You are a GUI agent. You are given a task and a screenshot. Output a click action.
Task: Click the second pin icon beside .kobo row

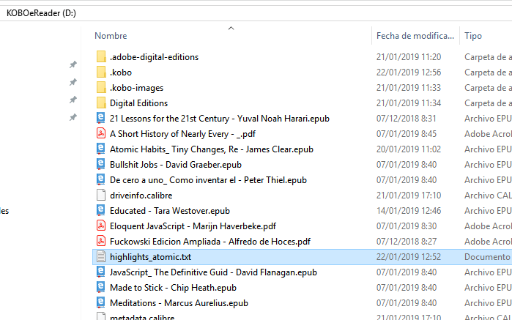click(73, 82)
